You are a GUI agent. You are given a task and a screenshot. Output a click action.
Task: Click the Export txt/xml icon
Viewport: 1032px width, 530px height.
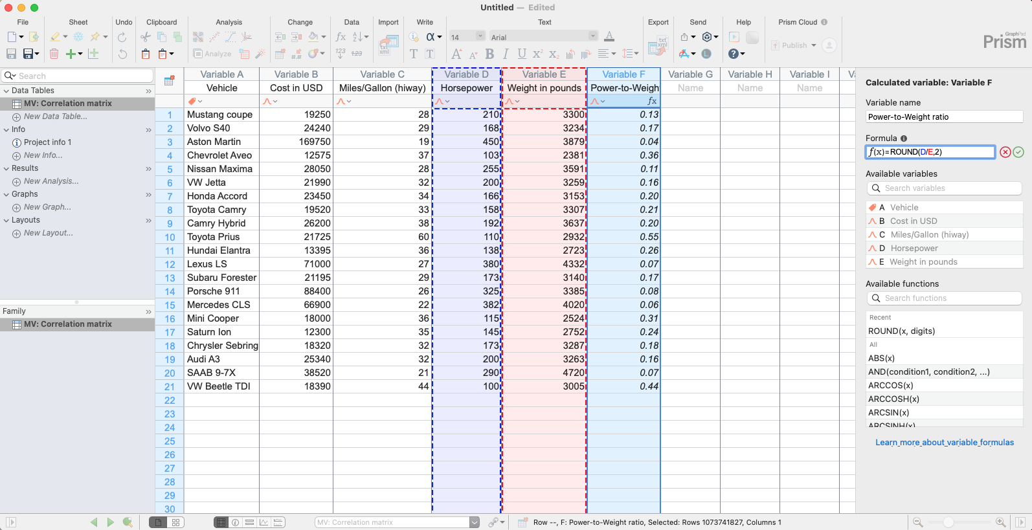click(658, 45)
